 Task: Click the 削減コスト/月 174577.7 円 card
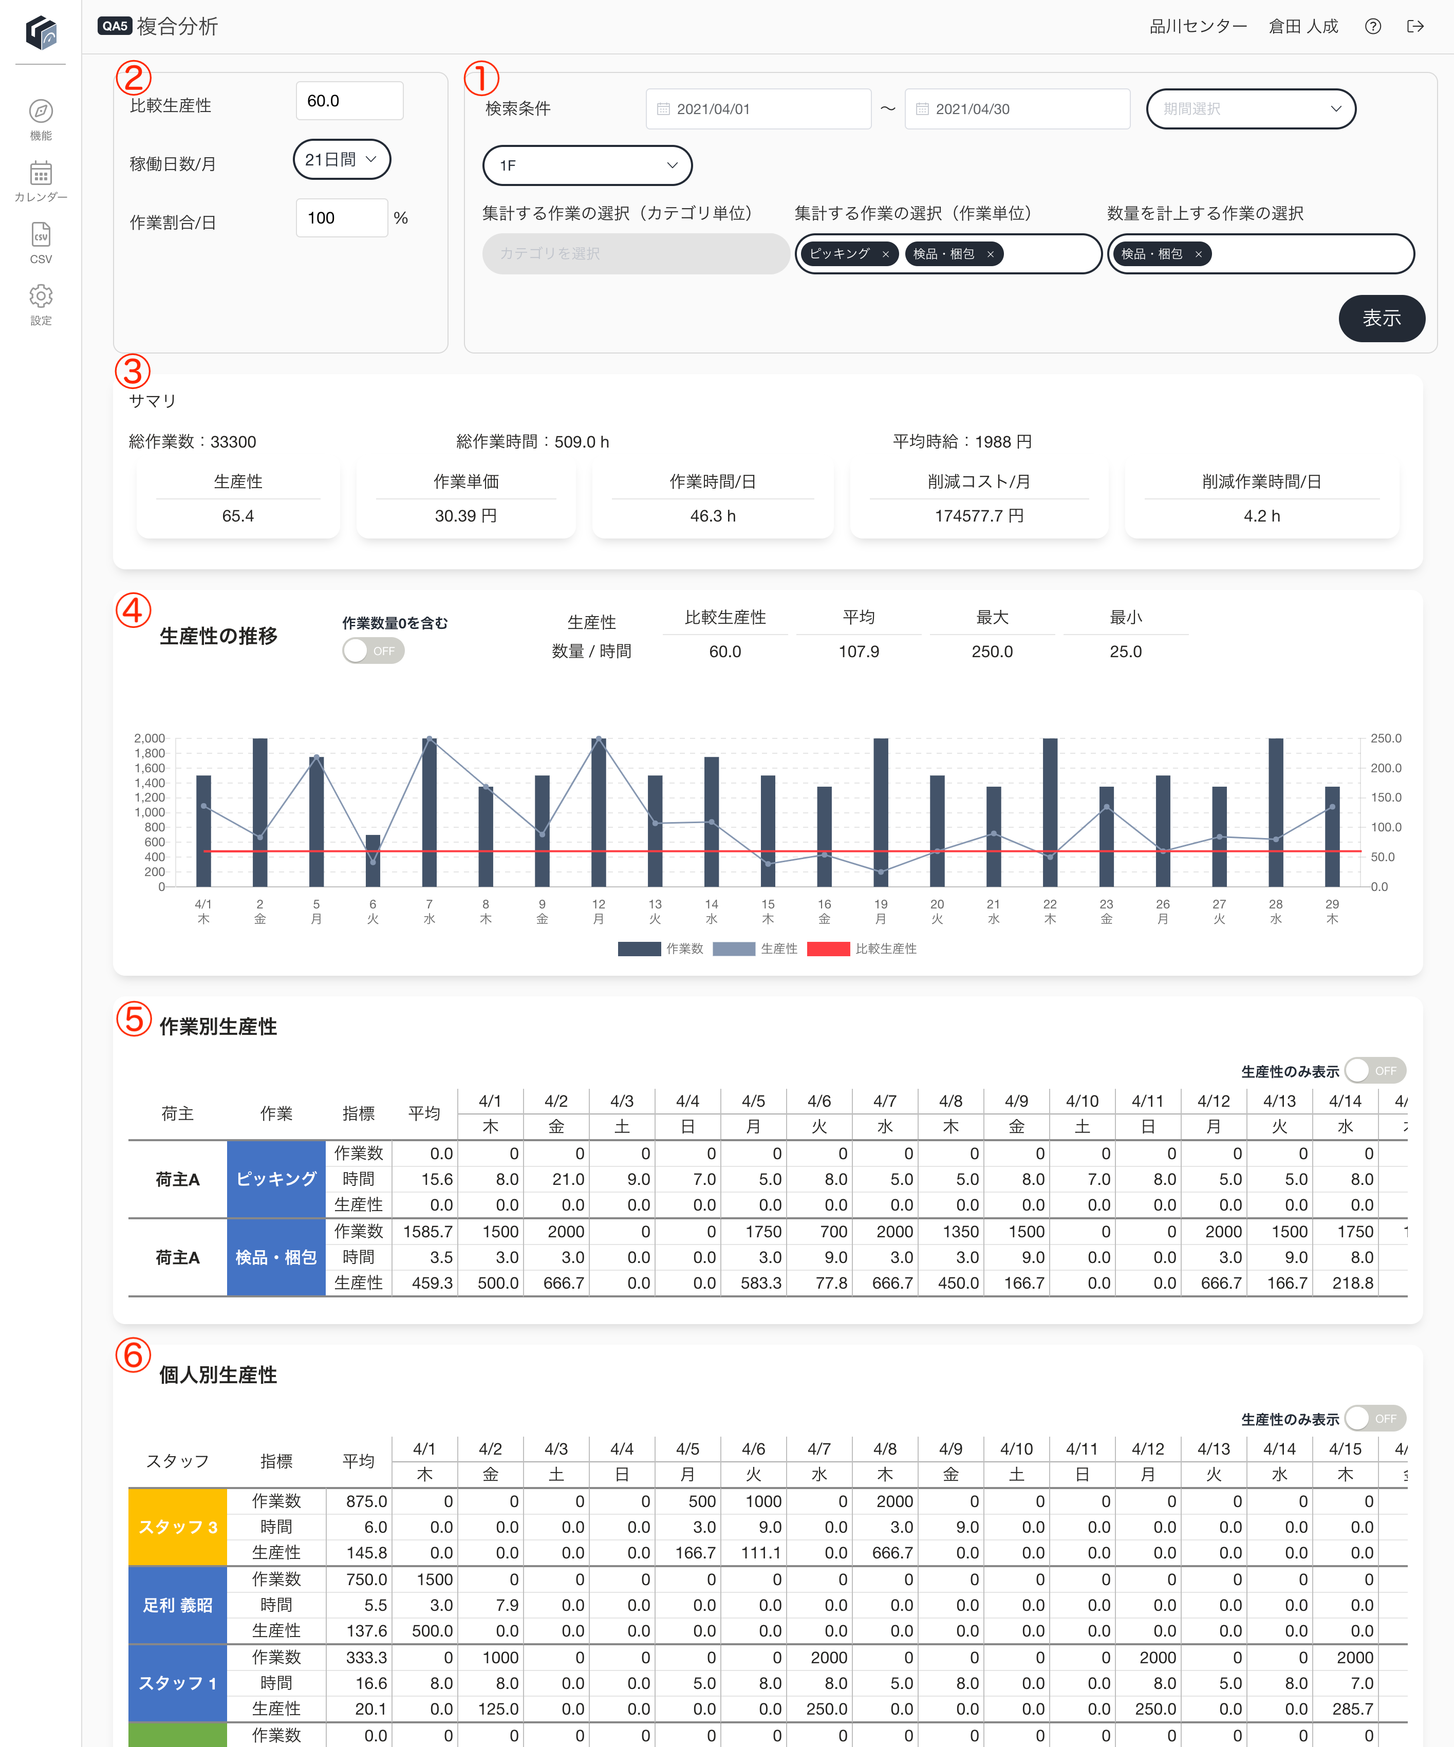[979, 499]
